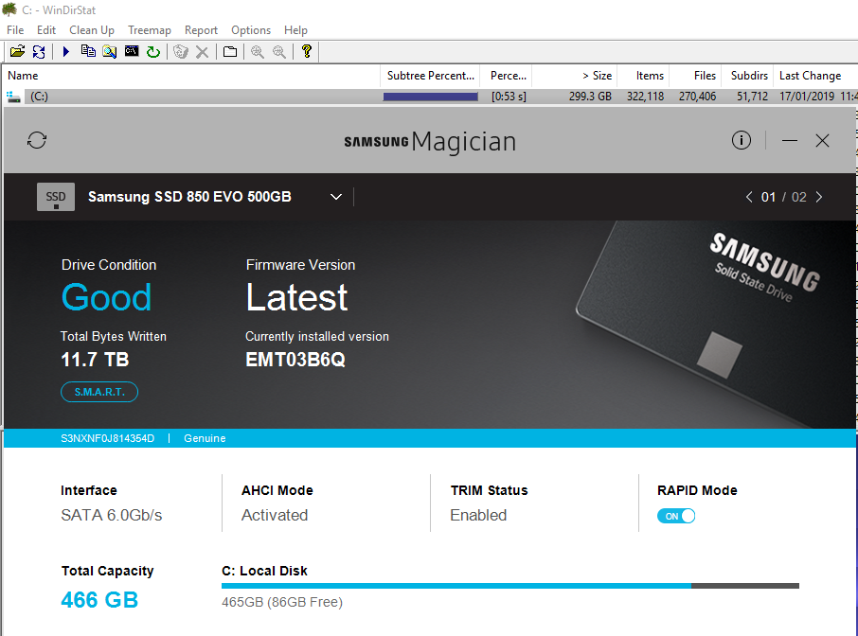Click the Explorer Here magnifier icon
The height and width of the screenshot is (636, 858).
pyautogui.click(x=110, y=51)
